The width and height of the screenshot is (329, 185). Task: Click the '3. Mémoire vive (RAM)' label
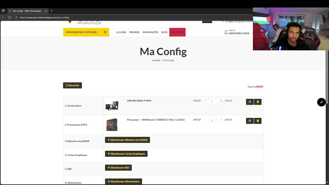tap(77, 141)
